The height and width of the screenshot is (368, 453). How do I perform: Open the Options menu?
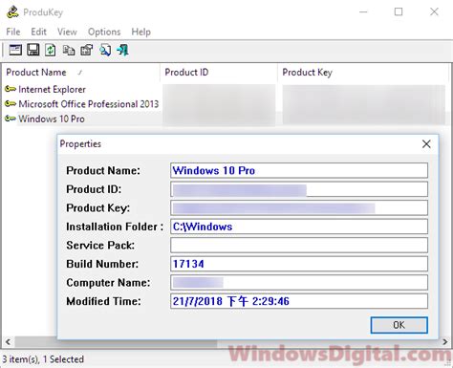[x=104, y=32]
